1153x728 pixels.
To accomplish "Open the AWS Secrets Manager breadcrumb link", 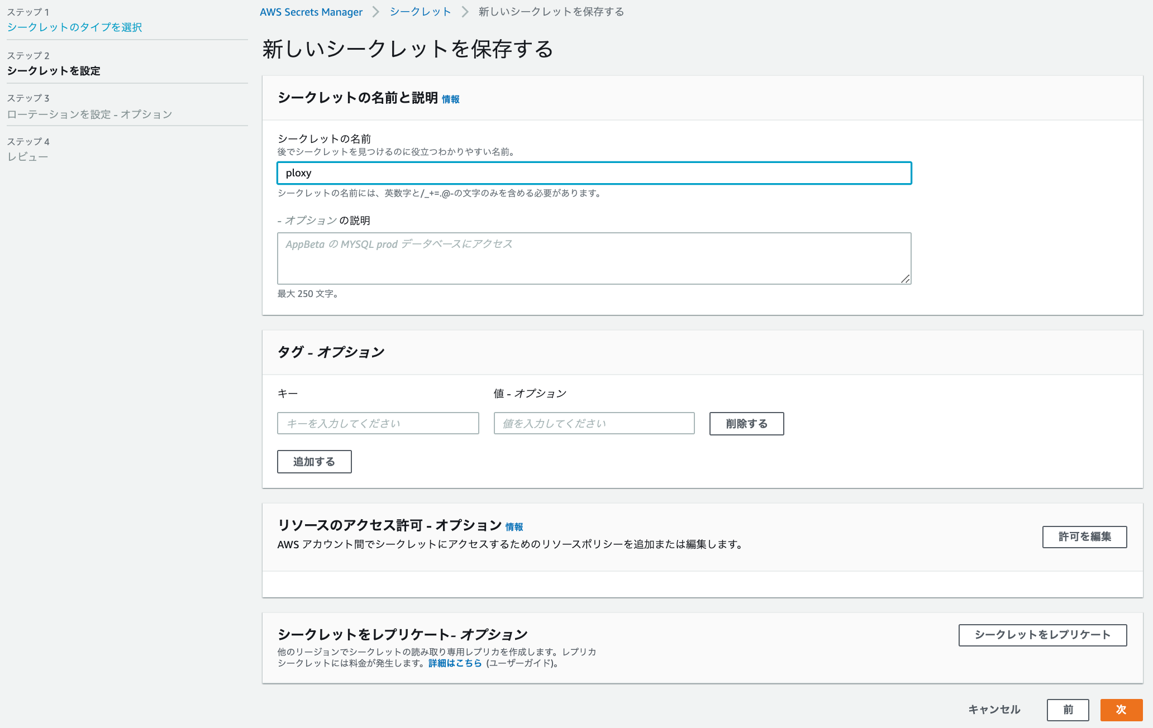I will click(x=311, y=11).
